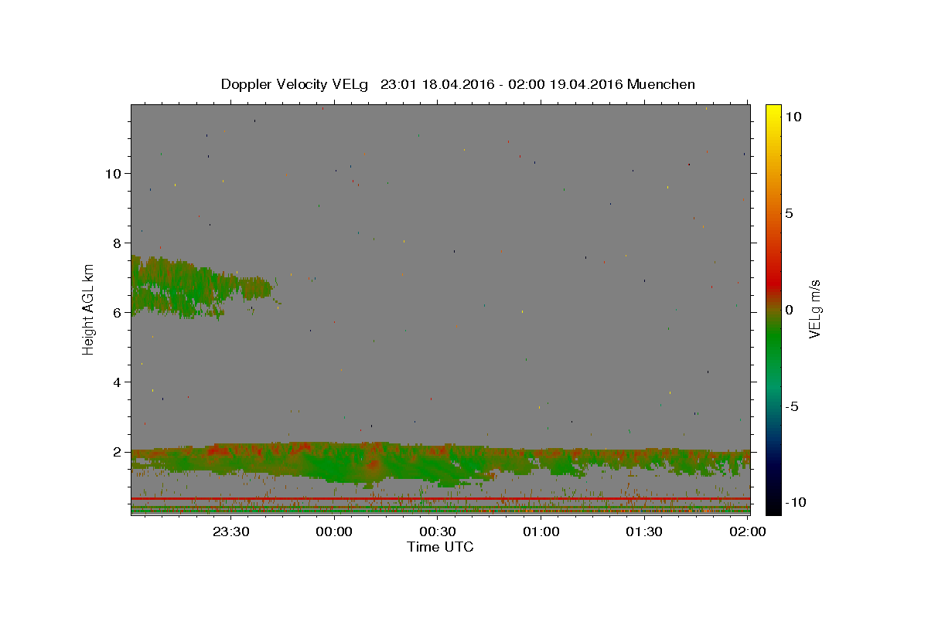Click the 00:00 time axis tick label
Screen dimensions: 928x618
point(334,531)
